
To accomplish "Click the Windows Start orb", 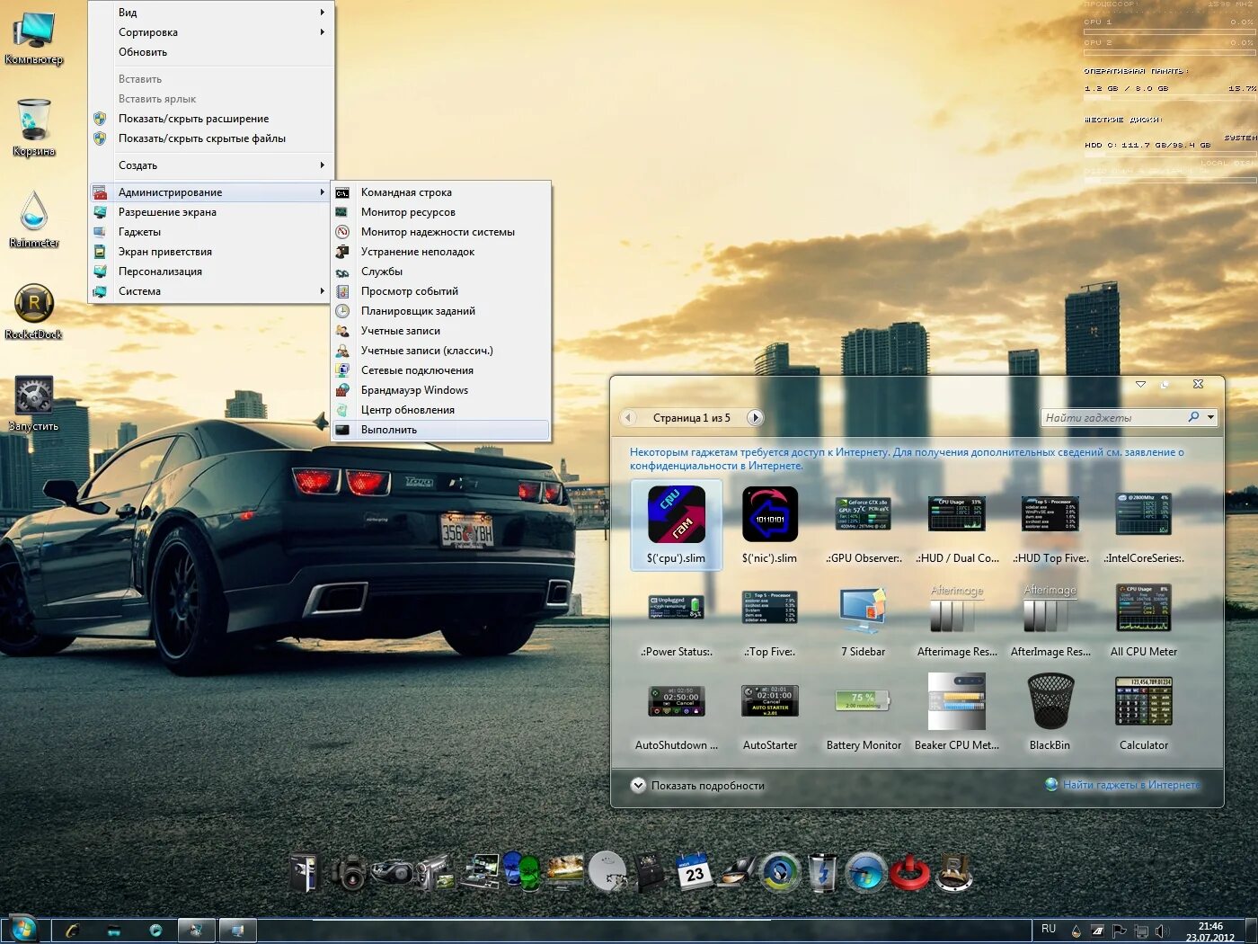I will 22,930.
